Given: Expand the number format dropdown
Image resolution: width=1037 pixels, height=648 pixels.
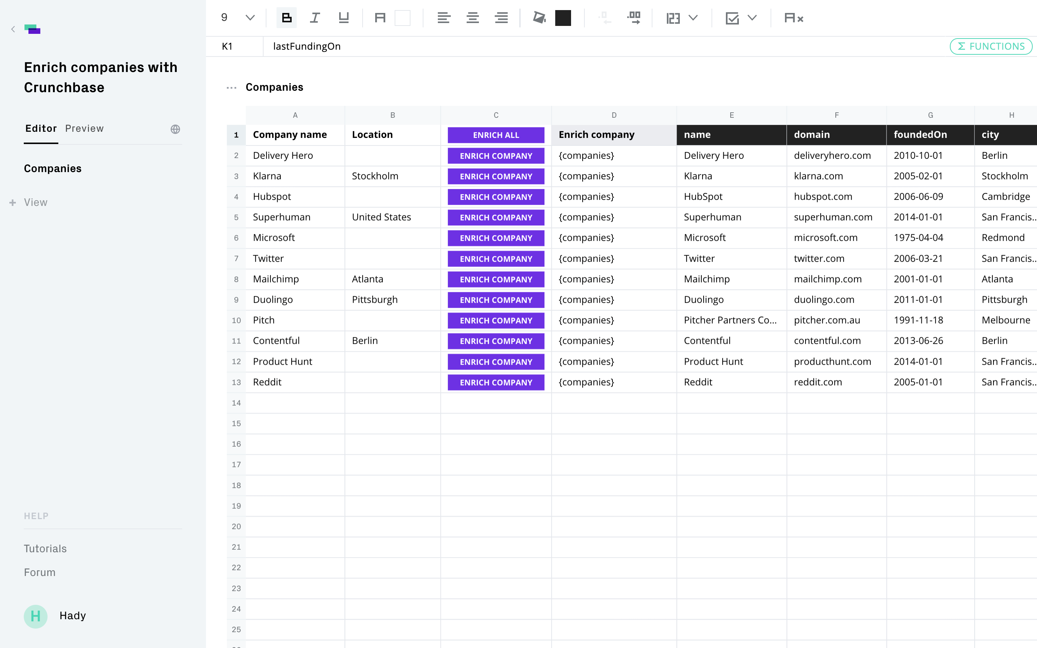Looking at the screenshot, I should point(693,18).
